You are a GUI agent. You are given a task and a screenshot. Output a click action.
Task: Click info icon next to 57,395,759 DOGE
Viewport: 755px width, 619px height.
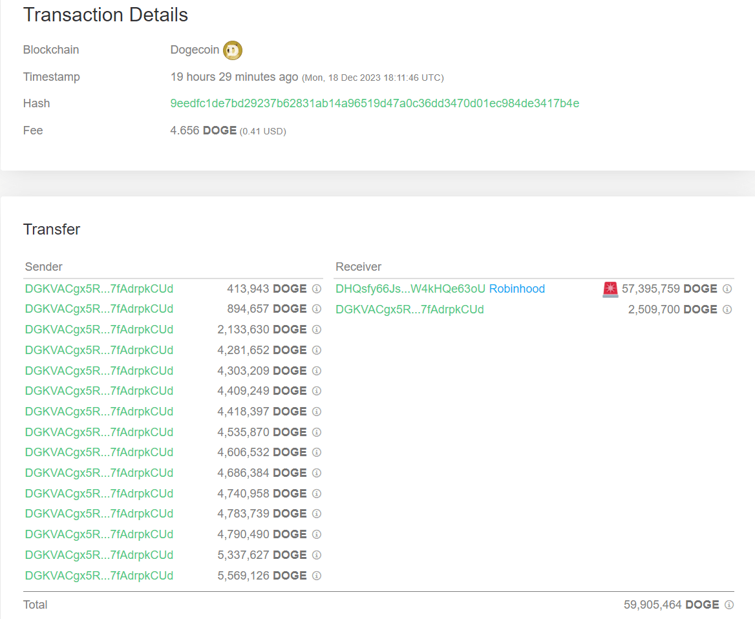(x=727, y=289)
